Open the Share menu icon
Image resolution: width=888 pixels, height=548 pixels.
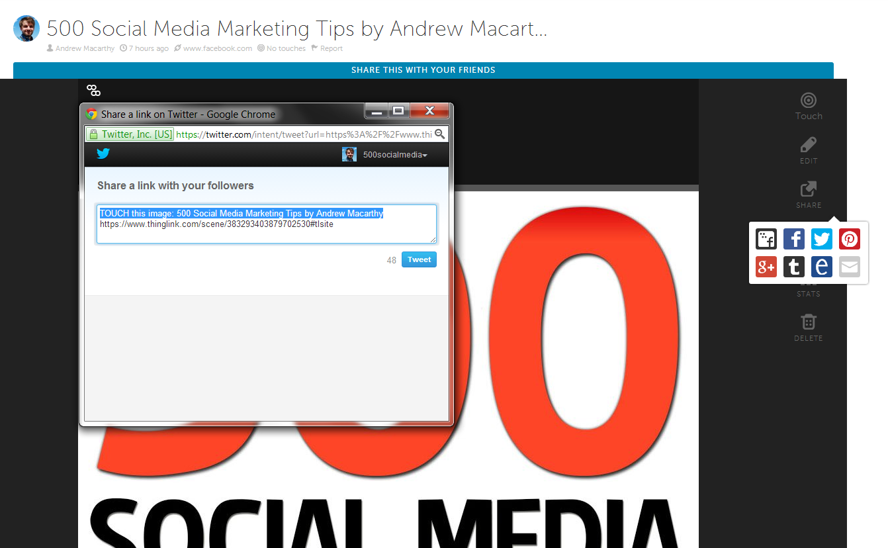[x=808, y=189]
